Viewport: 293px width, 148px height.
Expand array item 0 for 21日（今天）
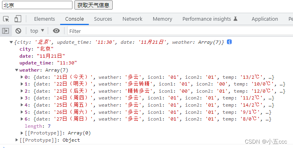22,77
